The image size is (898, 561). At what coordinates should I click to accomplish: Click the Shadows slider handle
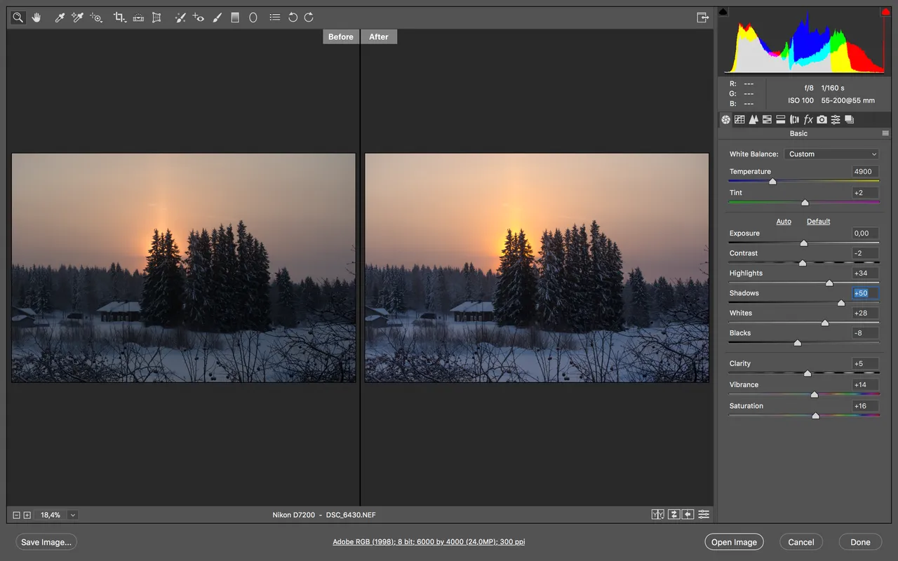tap(841, 303)
